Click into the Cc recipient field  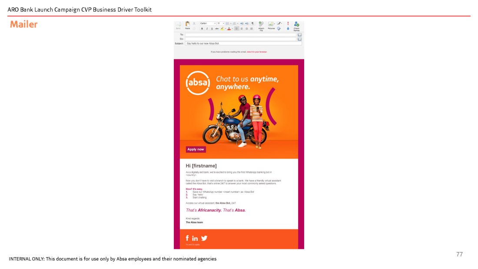point(241,39)
